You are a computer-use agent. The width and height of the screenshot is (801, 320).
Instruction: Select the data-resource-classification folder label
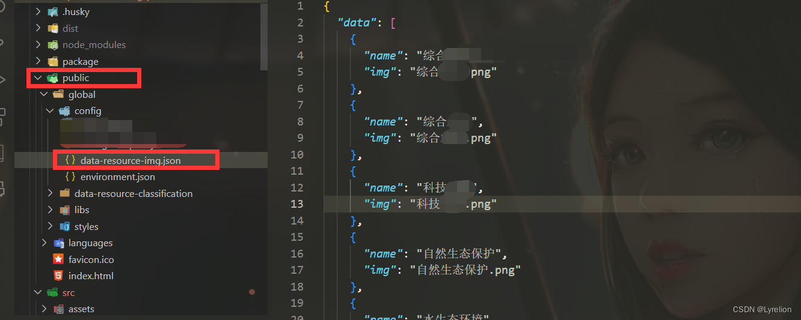pyautogui.click(x=133, y=193)
